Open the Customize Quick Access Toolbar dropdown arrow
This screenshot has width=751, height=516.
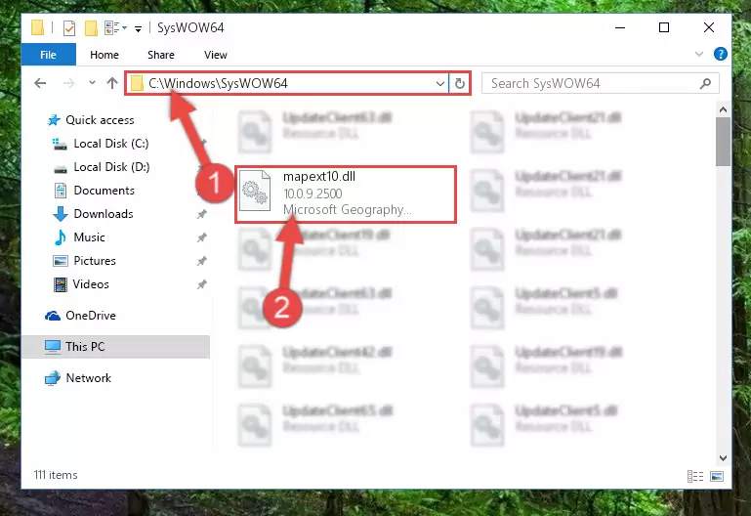[x=138, y=29]
